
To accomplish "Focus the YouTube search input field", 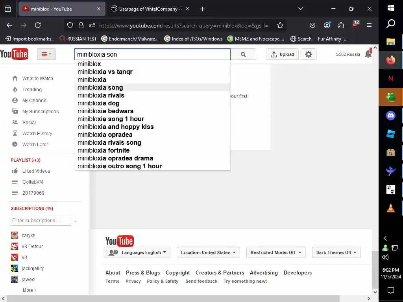I will tap(152, 54).
